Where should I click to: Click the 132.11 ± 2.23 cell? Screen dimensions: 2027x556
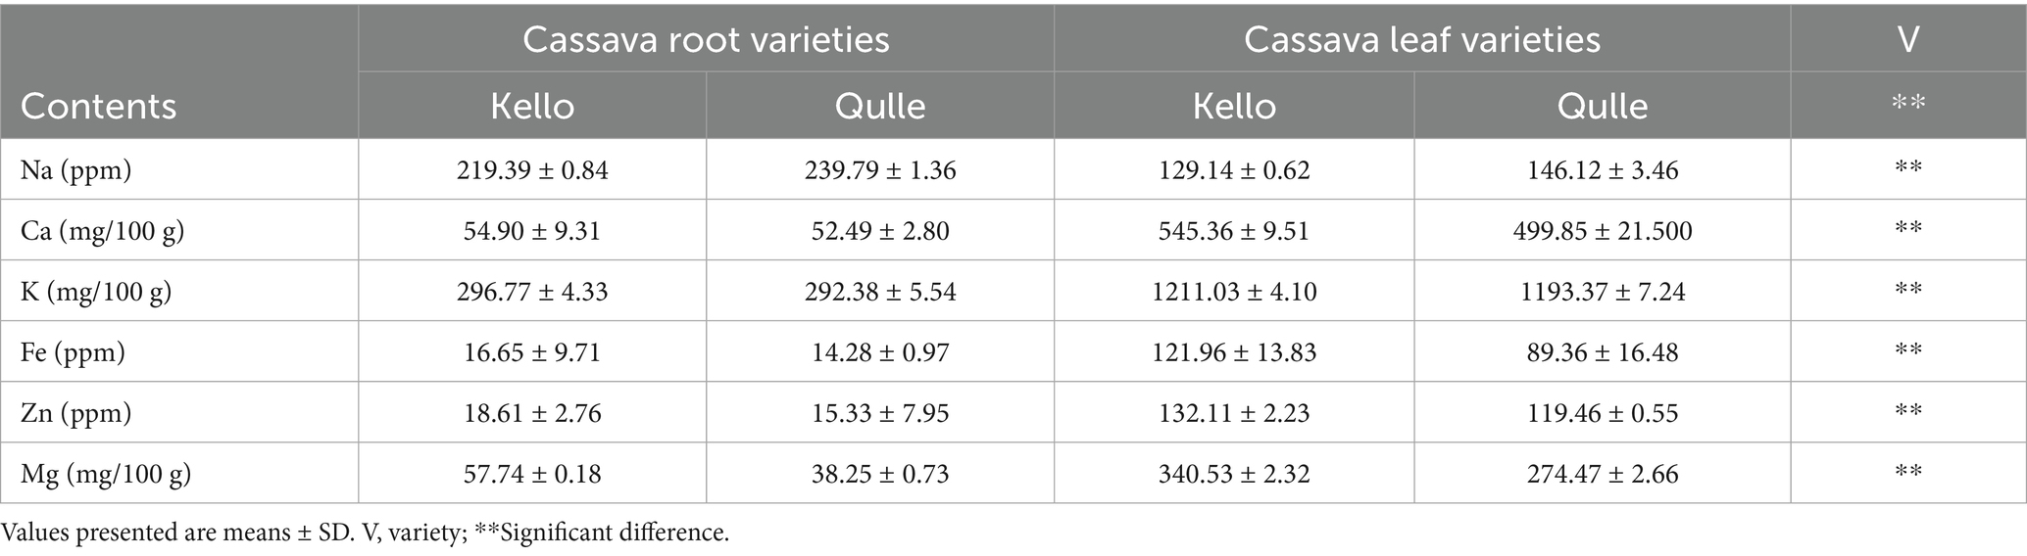coord(1234,413)
